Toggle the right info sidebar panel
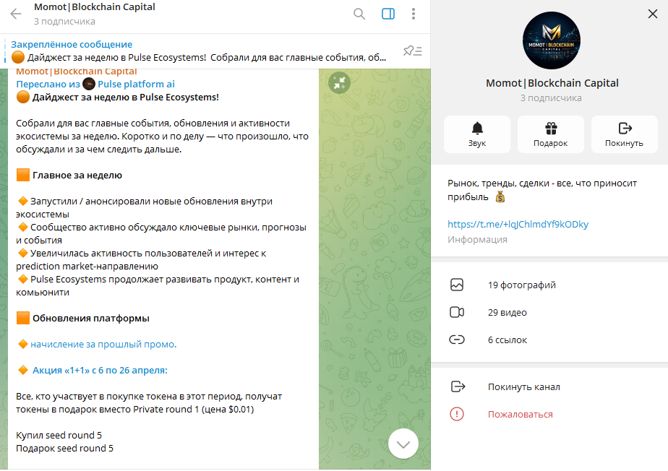Image resolution: width=668 pixels, height=471 pixels. coord(388,14)
